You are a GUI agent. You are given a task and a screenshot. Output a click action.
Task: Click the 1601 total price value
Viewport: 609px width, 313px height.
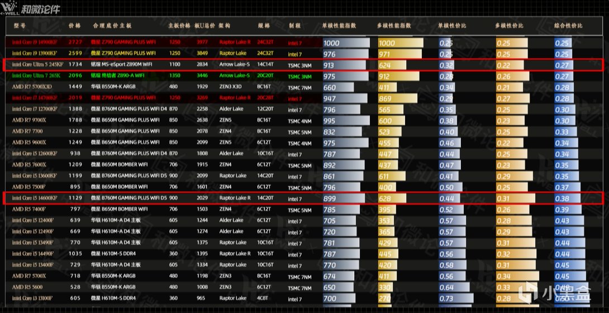(x=202, y=187)
